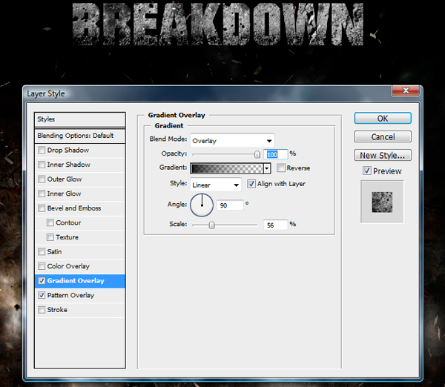The height and width of the screenshot is (387, 445).
Task: Click the Angle value field
Action: click(230, 205)
